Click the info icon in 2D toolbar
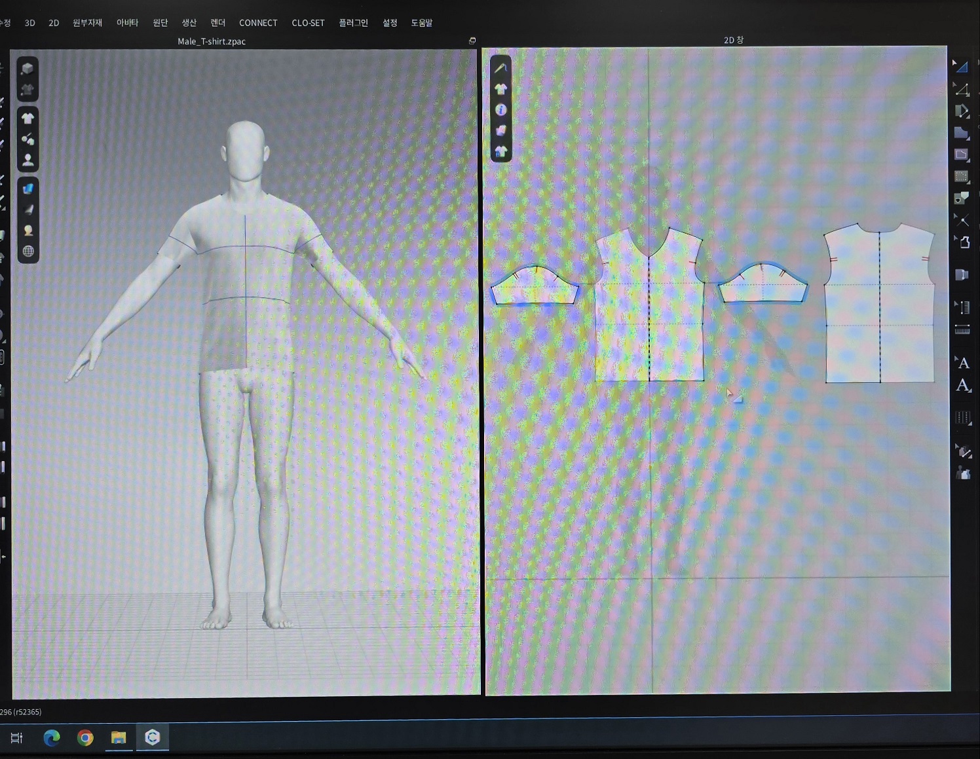 pyautogui.click(x=501, y=109)
